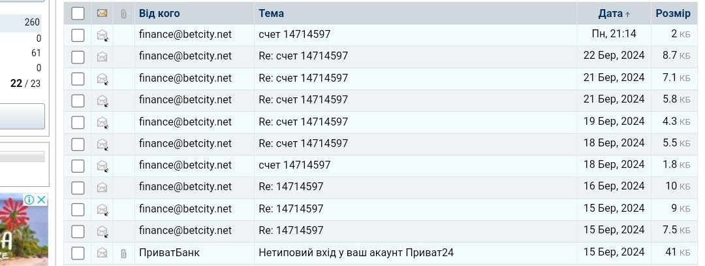Open the 2 КБ счет 14714597 message
The image size is (705, 266).
tap(294, 35)
